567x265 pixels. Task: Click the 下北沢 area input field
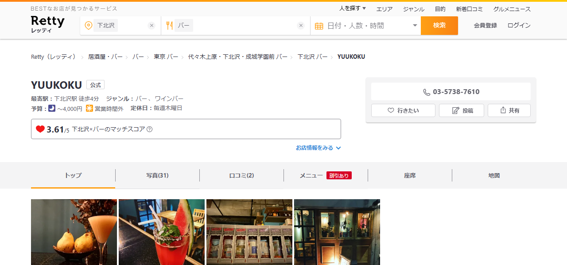tap(120, 26)
